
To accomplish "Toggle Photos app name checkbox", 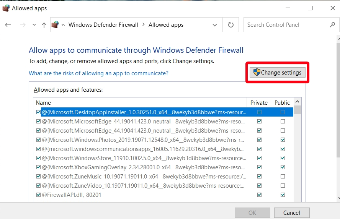I will (38, 140).
